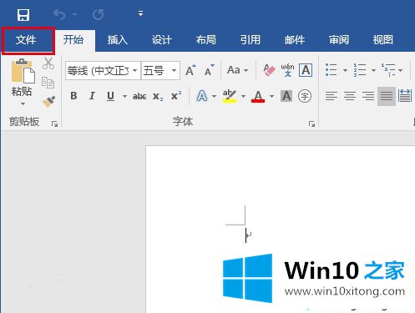Toggle Superscript formatting
Viewport: 415px width, 313px height.
pyautogui.click(x=176, y=95)
